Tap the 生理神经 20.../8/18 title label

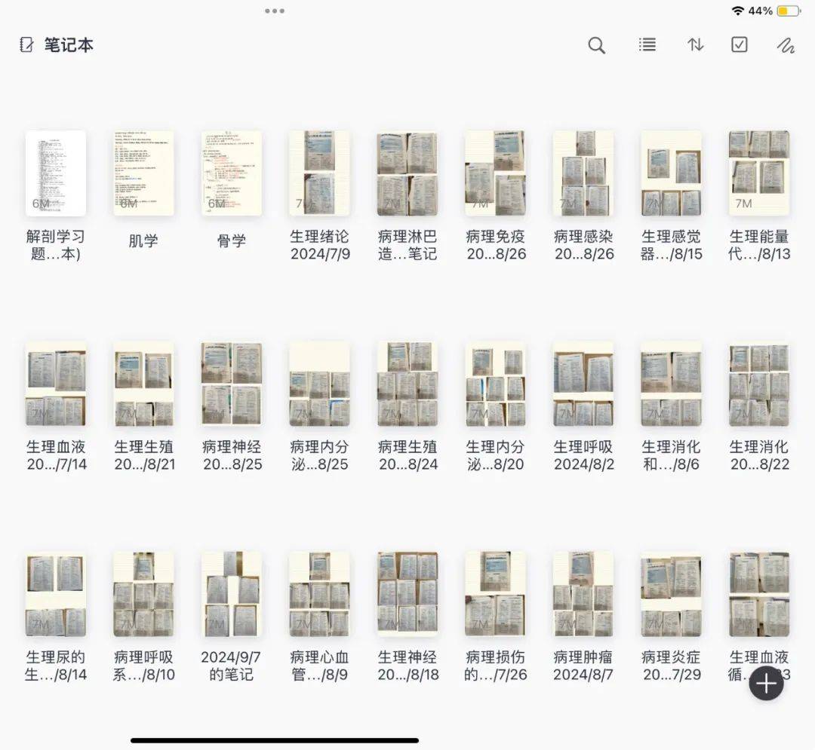pos(408,666)
